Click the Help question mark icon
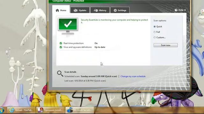This screenshot has width=204, height=114. click(x=176, y=10)
